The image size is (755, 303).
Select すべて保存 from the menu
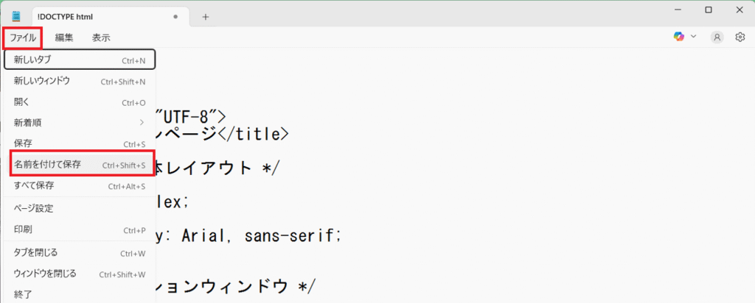pyautogui.click(x=80, y=185)
